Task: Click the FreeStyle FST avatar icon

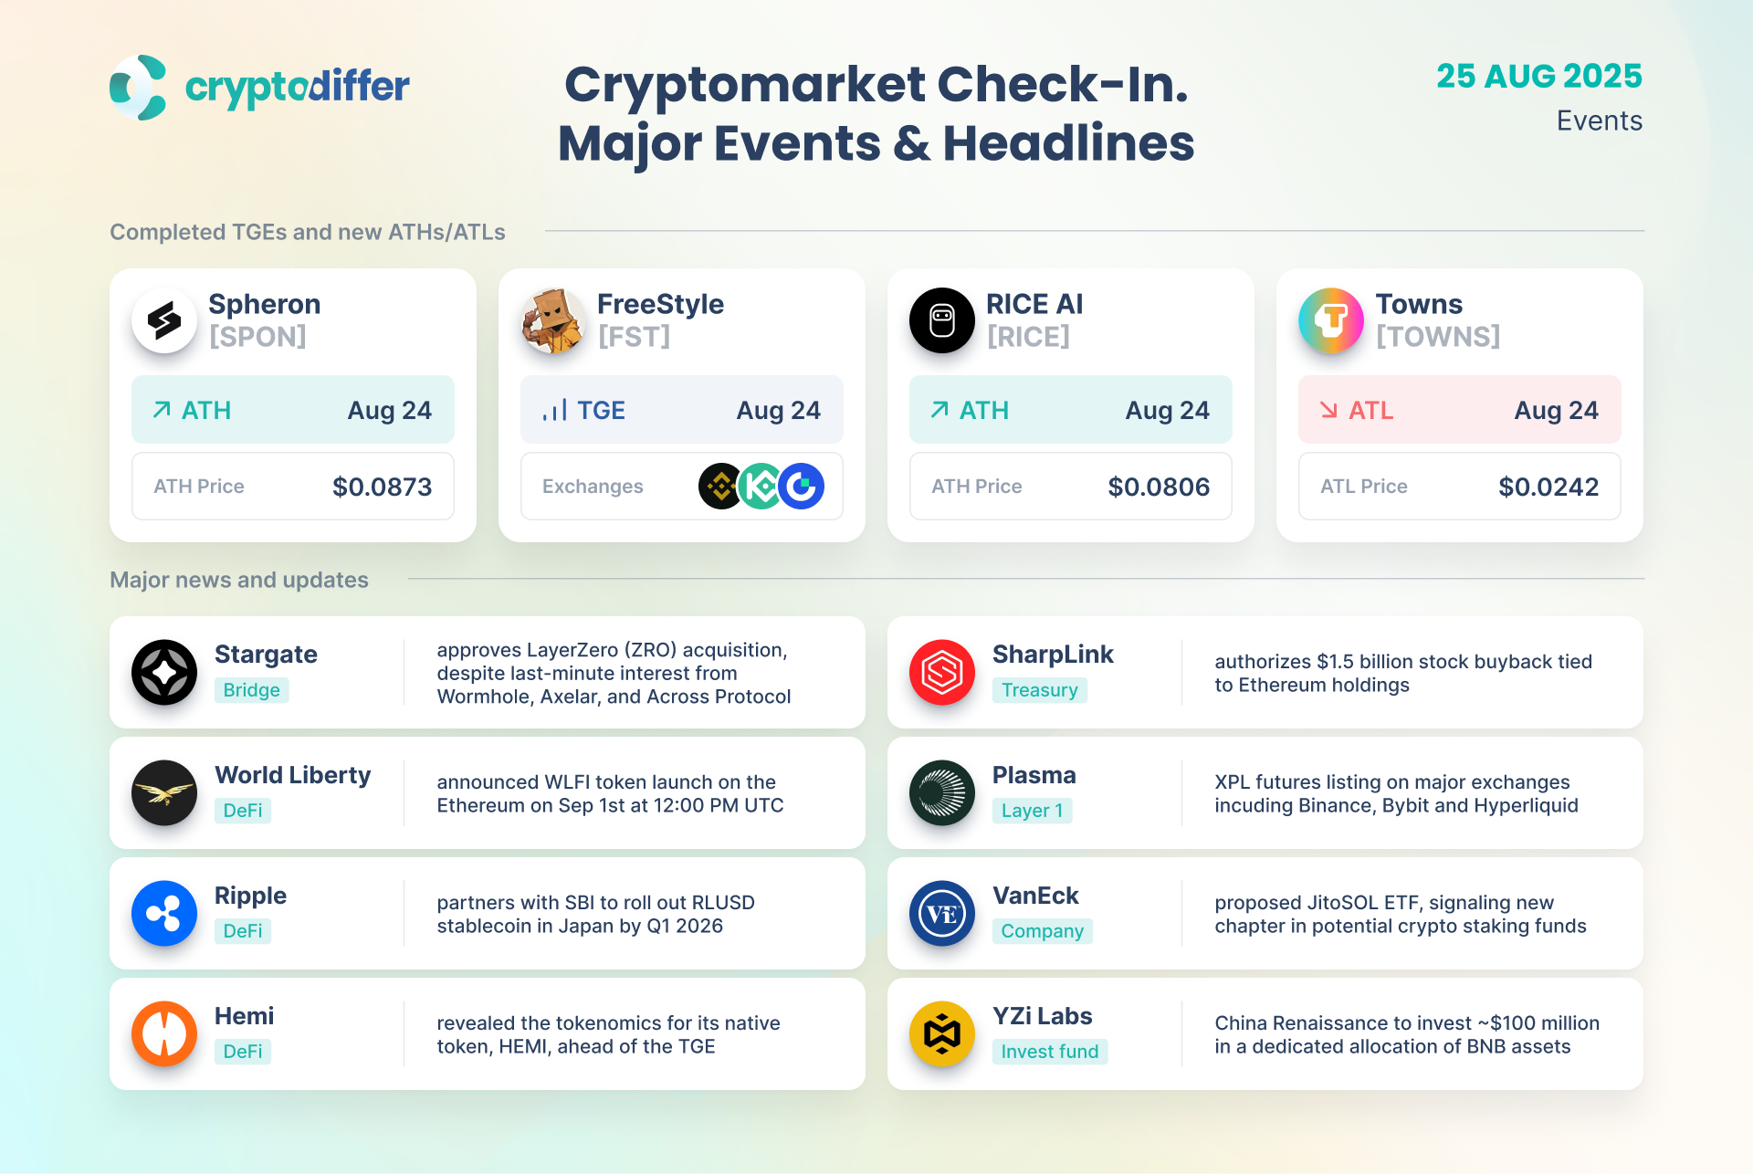Action: pyautogui.click(x=553, y=320)
